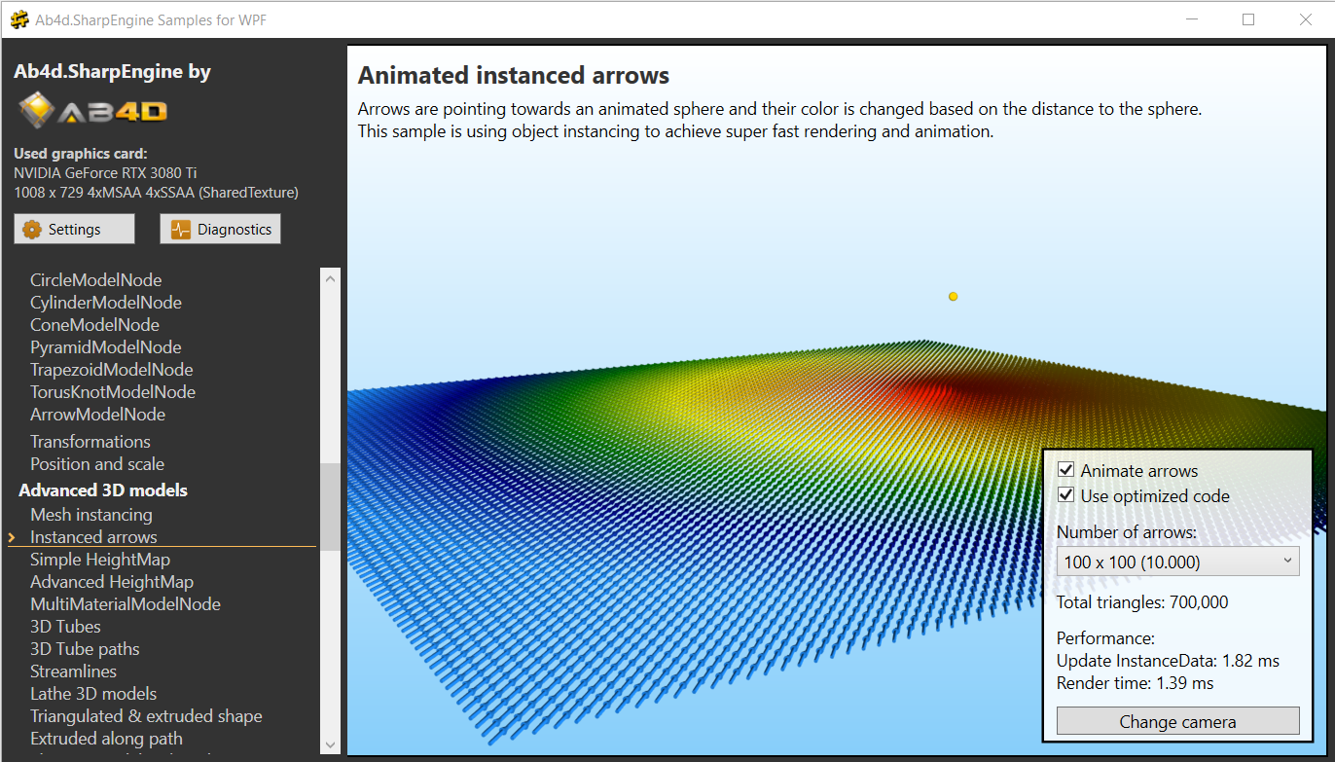
Task: Select TorusKnotModelNode in the list
Action: (113, 392)
